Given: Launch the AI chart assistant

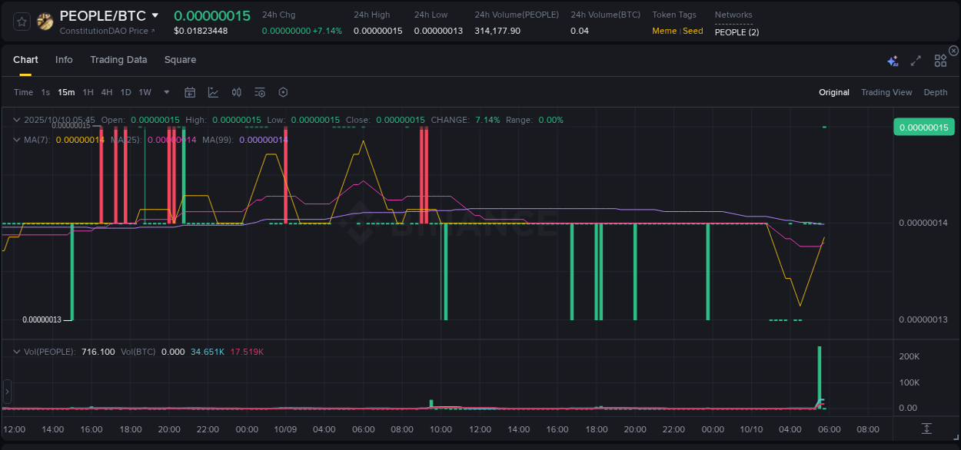Looking at the screenshot, I should pyautogui.click(x=892, y=59).
